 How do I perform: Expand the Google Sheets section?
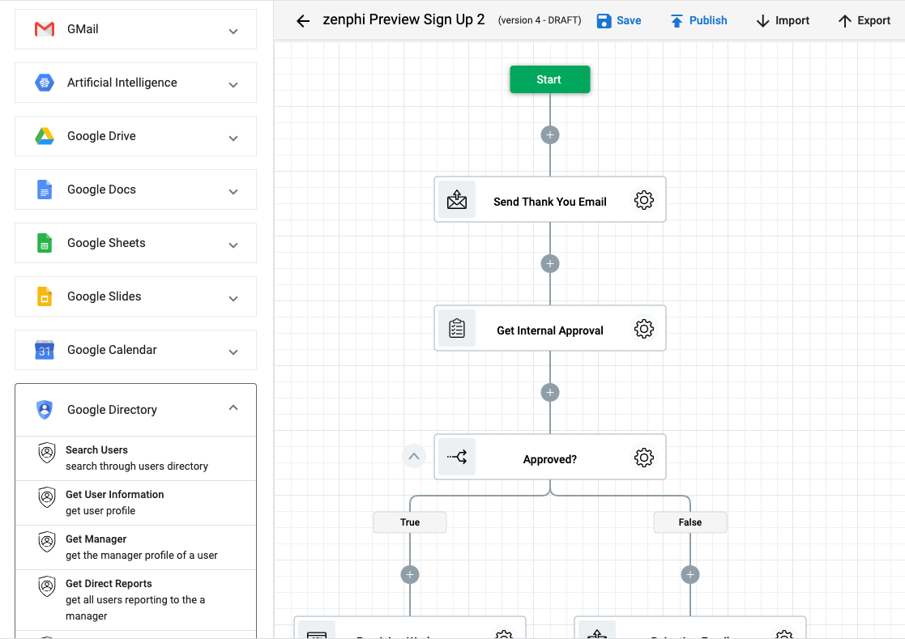pyautogui.click(x=233, y=245)
